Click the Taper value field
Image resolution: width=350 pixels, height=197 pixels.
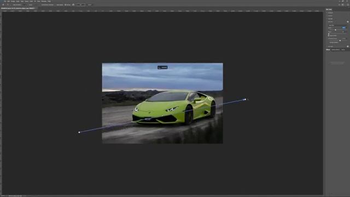343,32
